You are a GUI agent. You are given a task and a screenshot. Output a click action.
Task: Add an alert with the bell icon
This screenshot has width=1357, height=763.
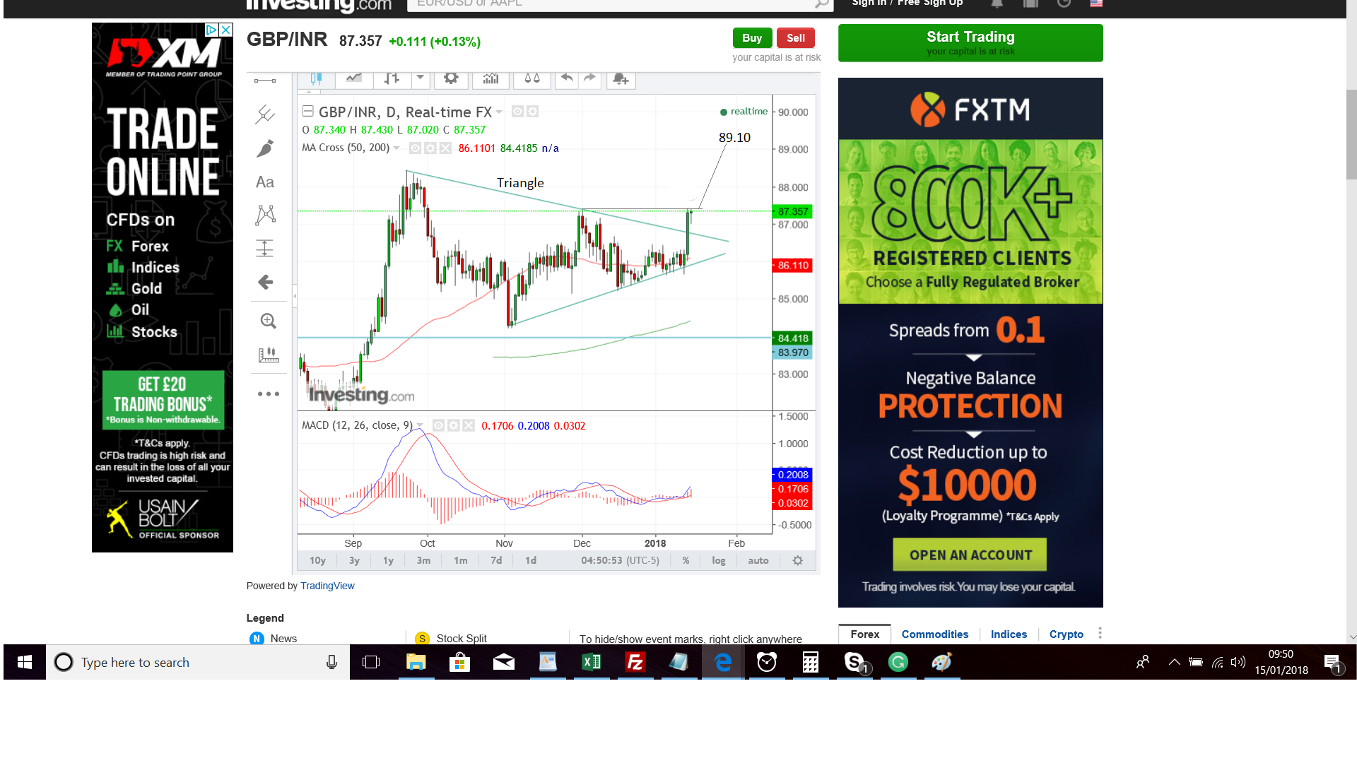coord(621,78)
